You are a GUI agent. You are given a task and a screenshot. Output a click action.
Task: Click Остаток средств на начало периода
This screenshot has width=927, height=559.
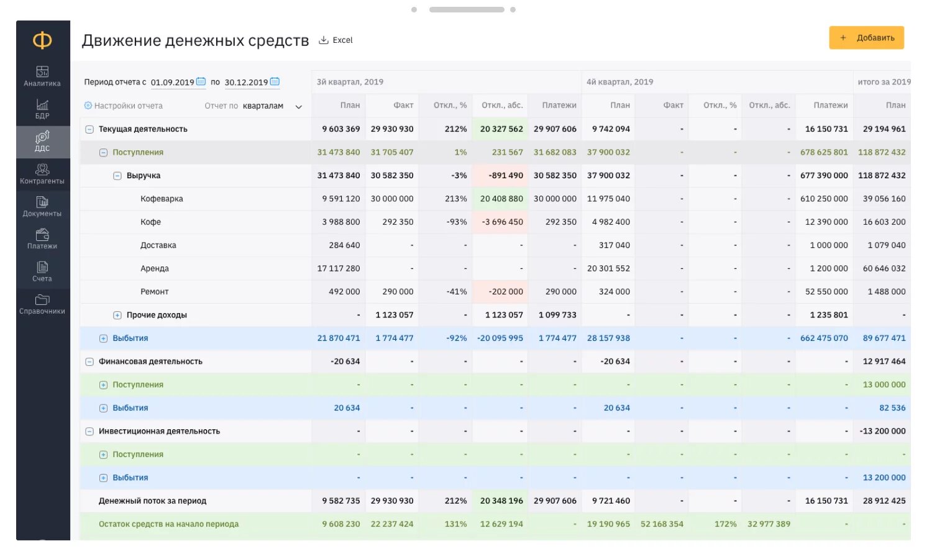point(168,524)
